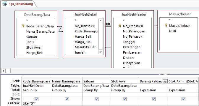
Task: Click Table cell Jual/BeliDetail in first column
Action: 36,86
